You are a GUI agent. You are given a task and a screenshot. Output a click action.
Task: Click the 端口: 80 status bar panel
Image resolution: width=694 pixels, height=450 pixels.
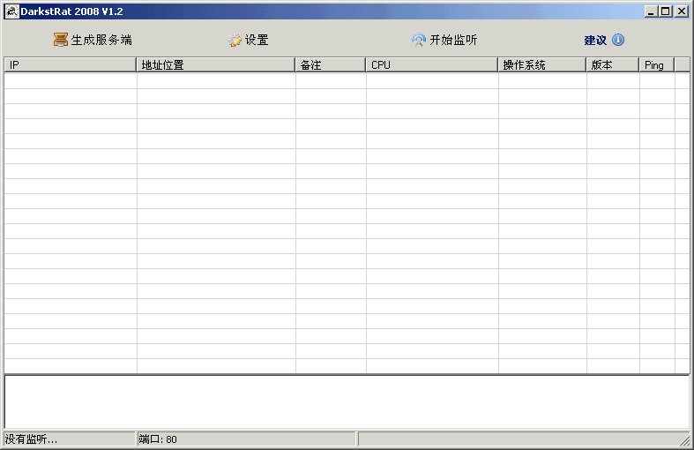245,439
